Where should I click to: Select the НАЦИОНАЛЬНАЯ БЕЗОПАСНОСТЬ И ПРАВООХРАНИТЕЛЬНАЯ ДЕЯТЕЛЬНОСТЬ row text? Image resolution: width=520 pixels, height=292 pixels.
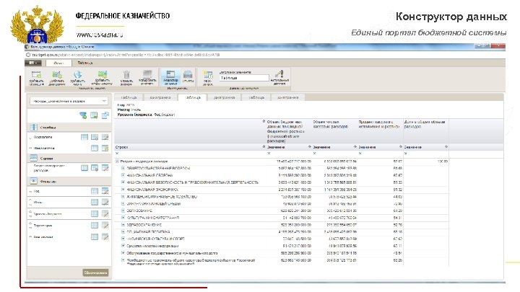point(192,182)
